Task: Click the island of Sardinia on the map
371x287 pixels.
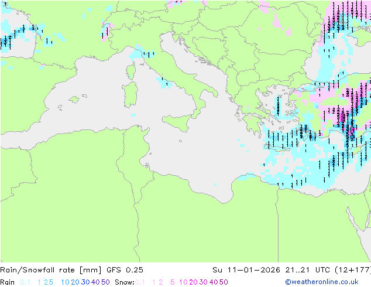Action: point(130,95)
